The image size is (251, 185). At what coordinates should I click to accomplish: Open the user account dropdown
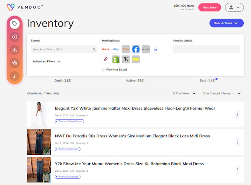[x=234, y=7]
